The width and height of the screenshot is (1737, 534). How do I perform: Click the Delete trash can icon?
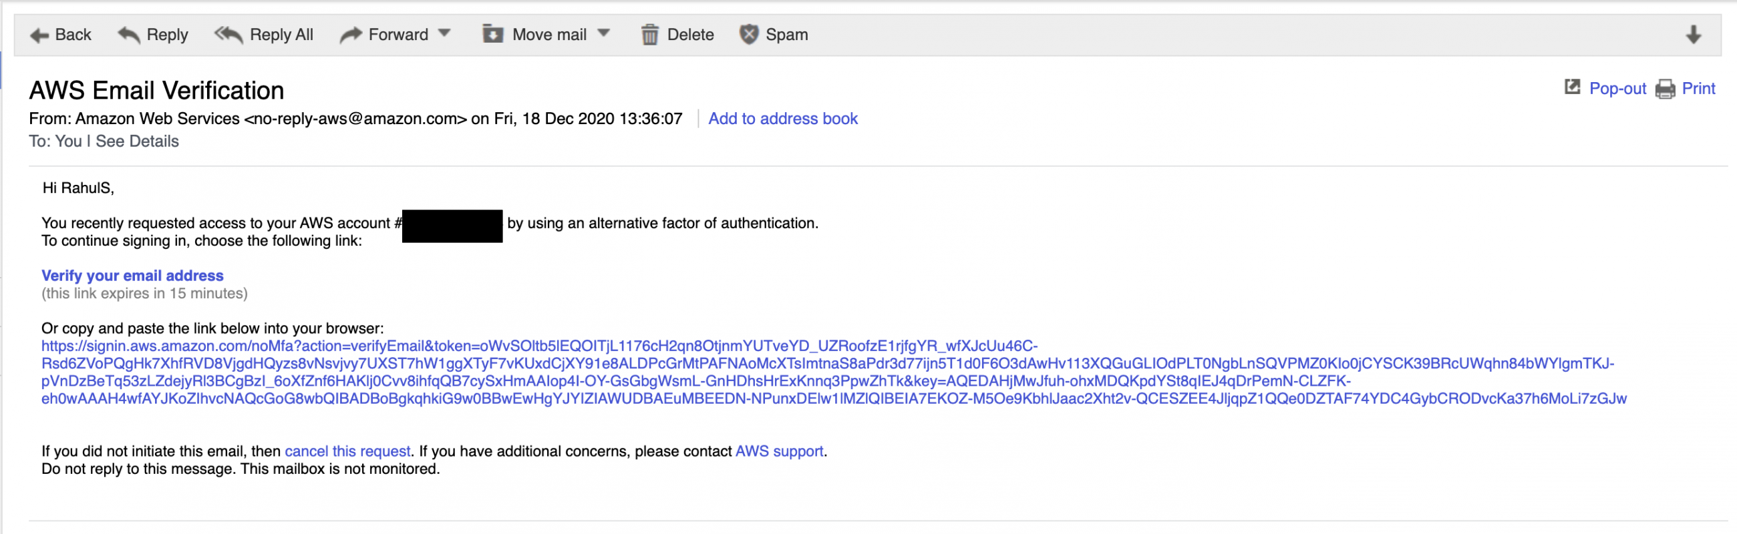(649, 34)
